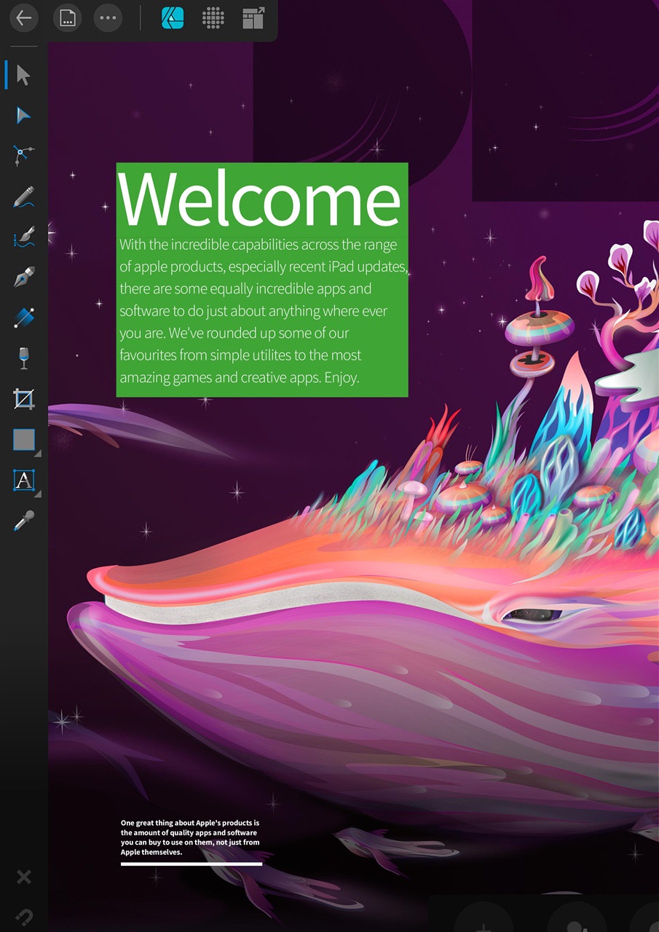Switch to the Designer persona
The width and height of the screenshot is (659, 932).
tap(173, 18)
